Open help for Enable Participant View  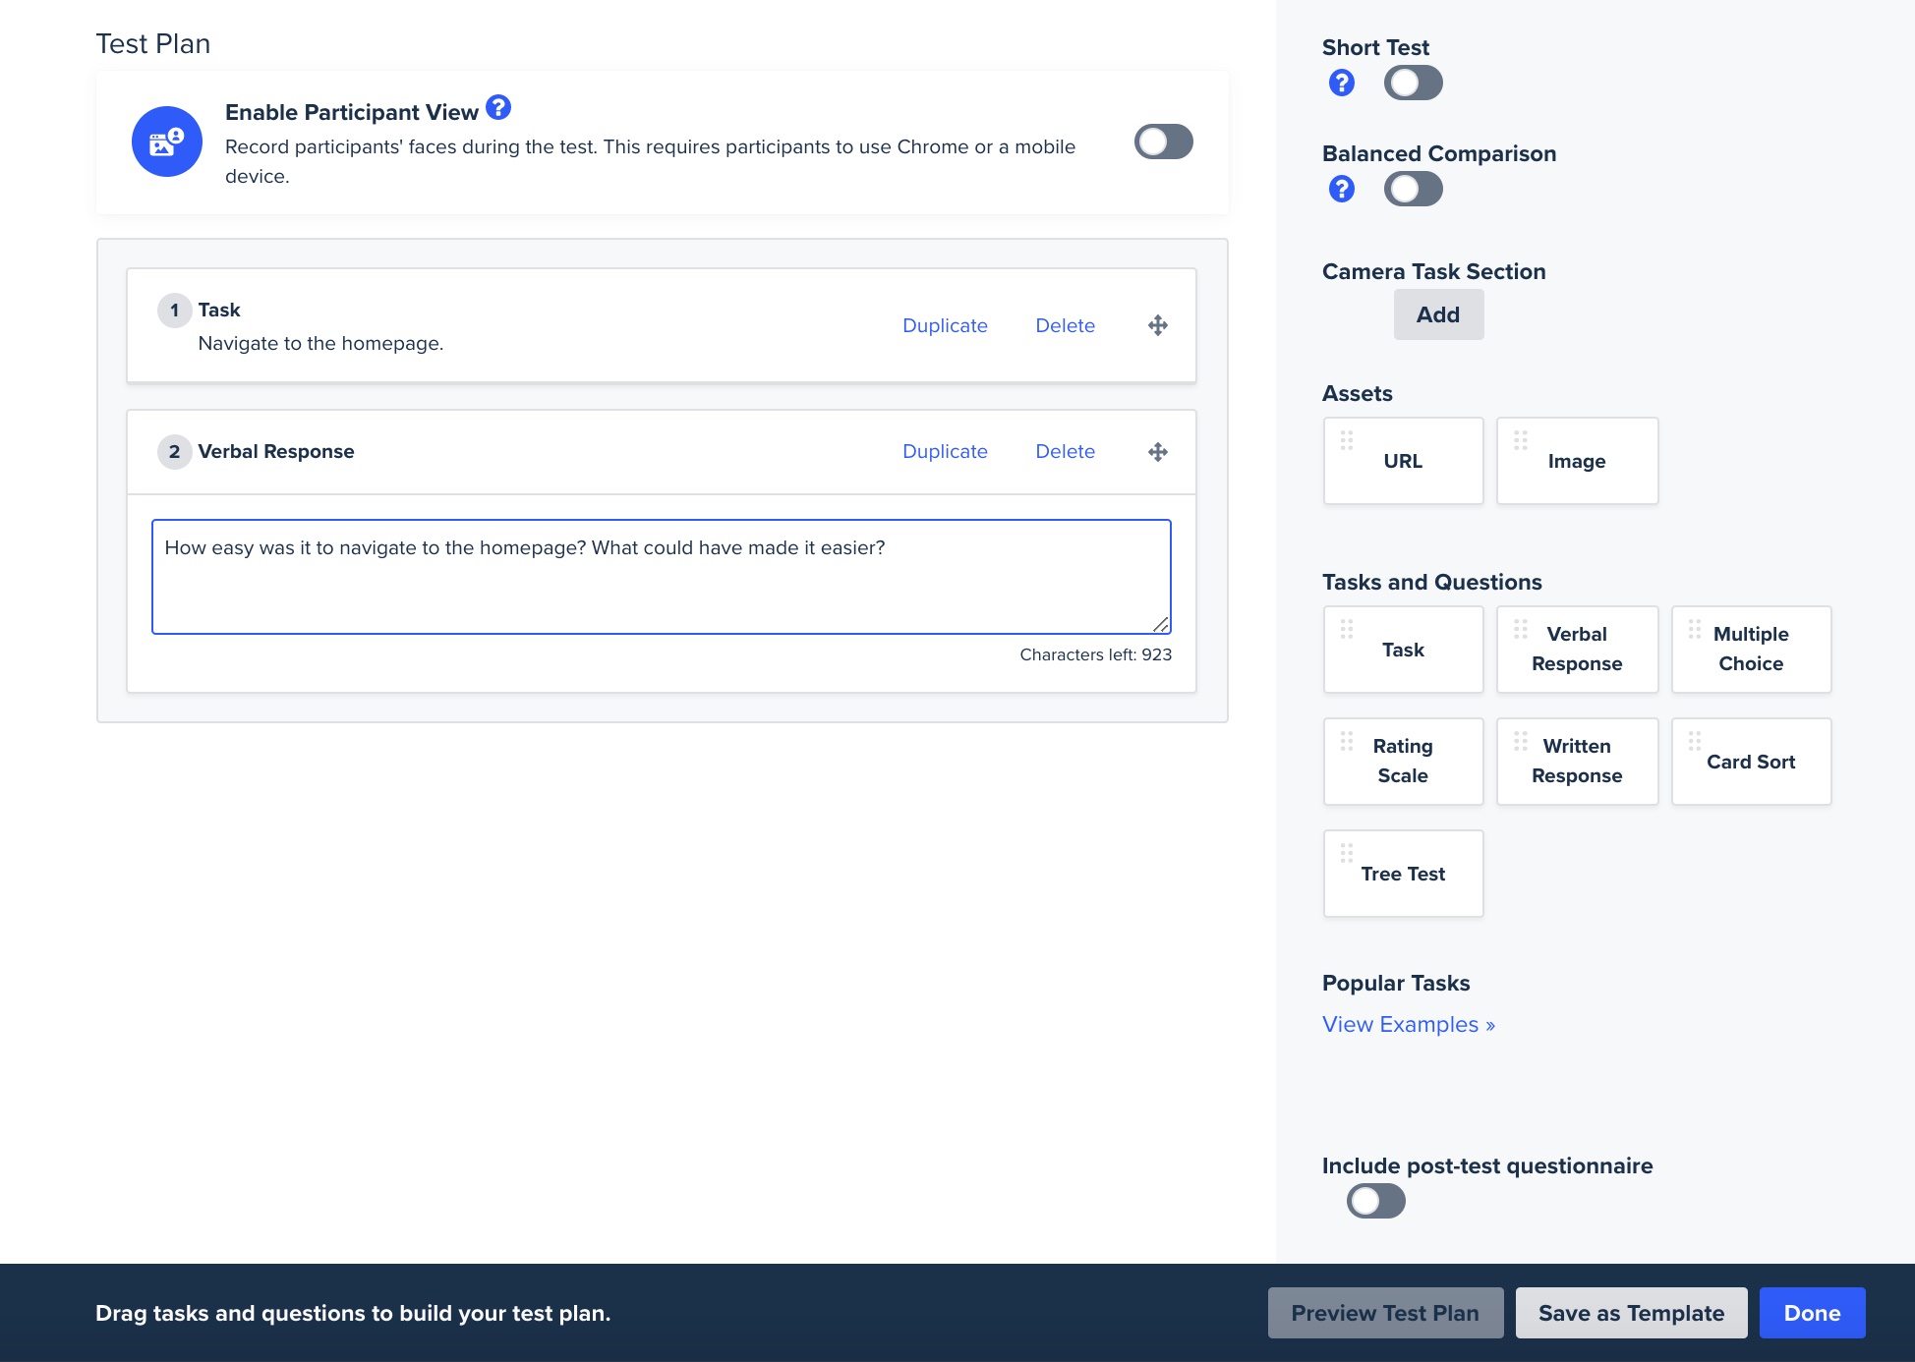click(498, 107)
